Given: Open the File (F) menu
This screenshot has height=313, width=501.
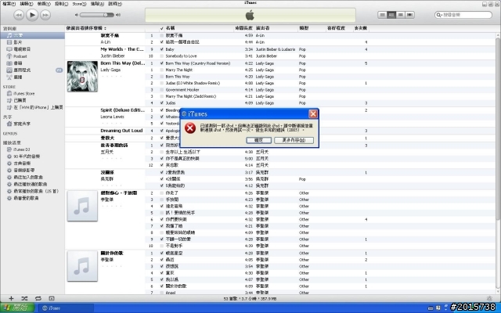Looking at the screenshot, I should point(9,4).
